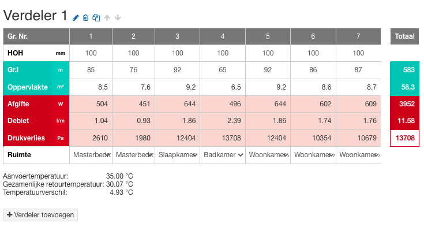The height and width of the screenshot is (230, 424).
Task: Click the Totaal Drukverlies value 13708
Action: [405, 138]
